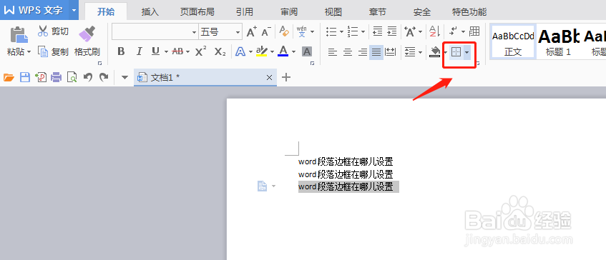
Task: Toggle underline formatting
Action: coord(156,51)
